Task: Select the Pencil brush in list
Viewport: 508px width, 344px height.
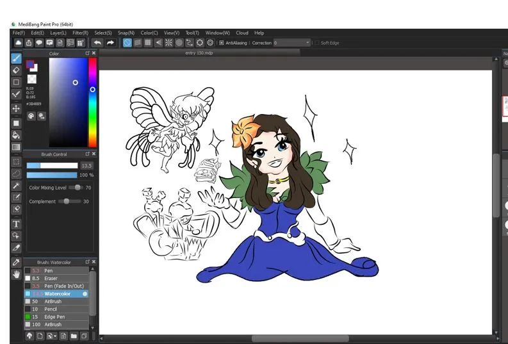Action: click(x=56, y=309)
